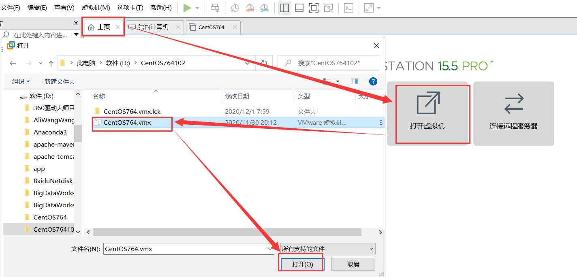The width and height of the screenshot is (577, 277).
Task: Sort by the 名称 column header
Action: click(x=99, y=96)
